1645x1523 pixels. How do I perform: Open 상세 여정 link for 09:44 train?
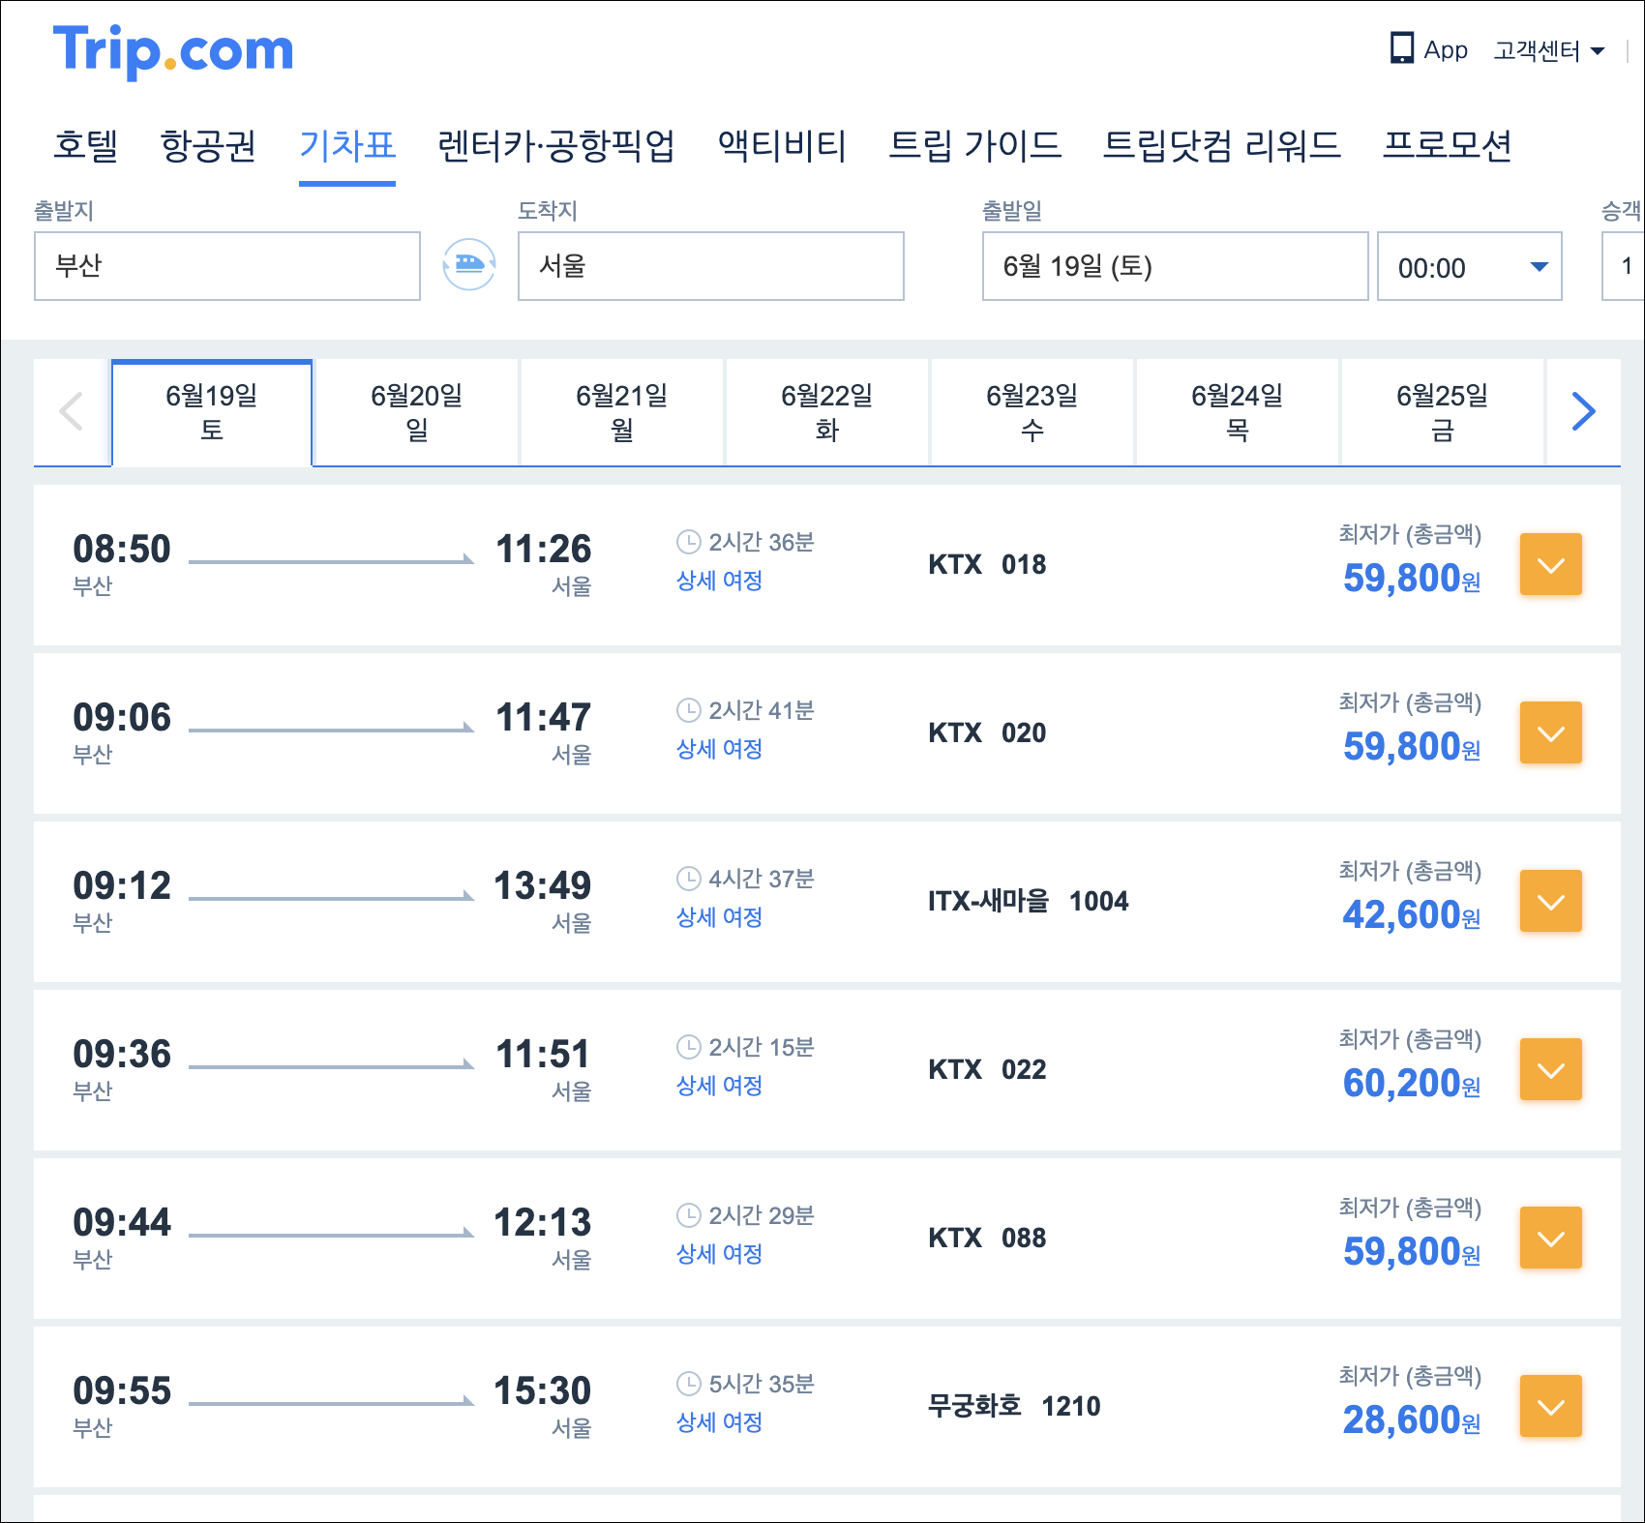click(719, 1254)
